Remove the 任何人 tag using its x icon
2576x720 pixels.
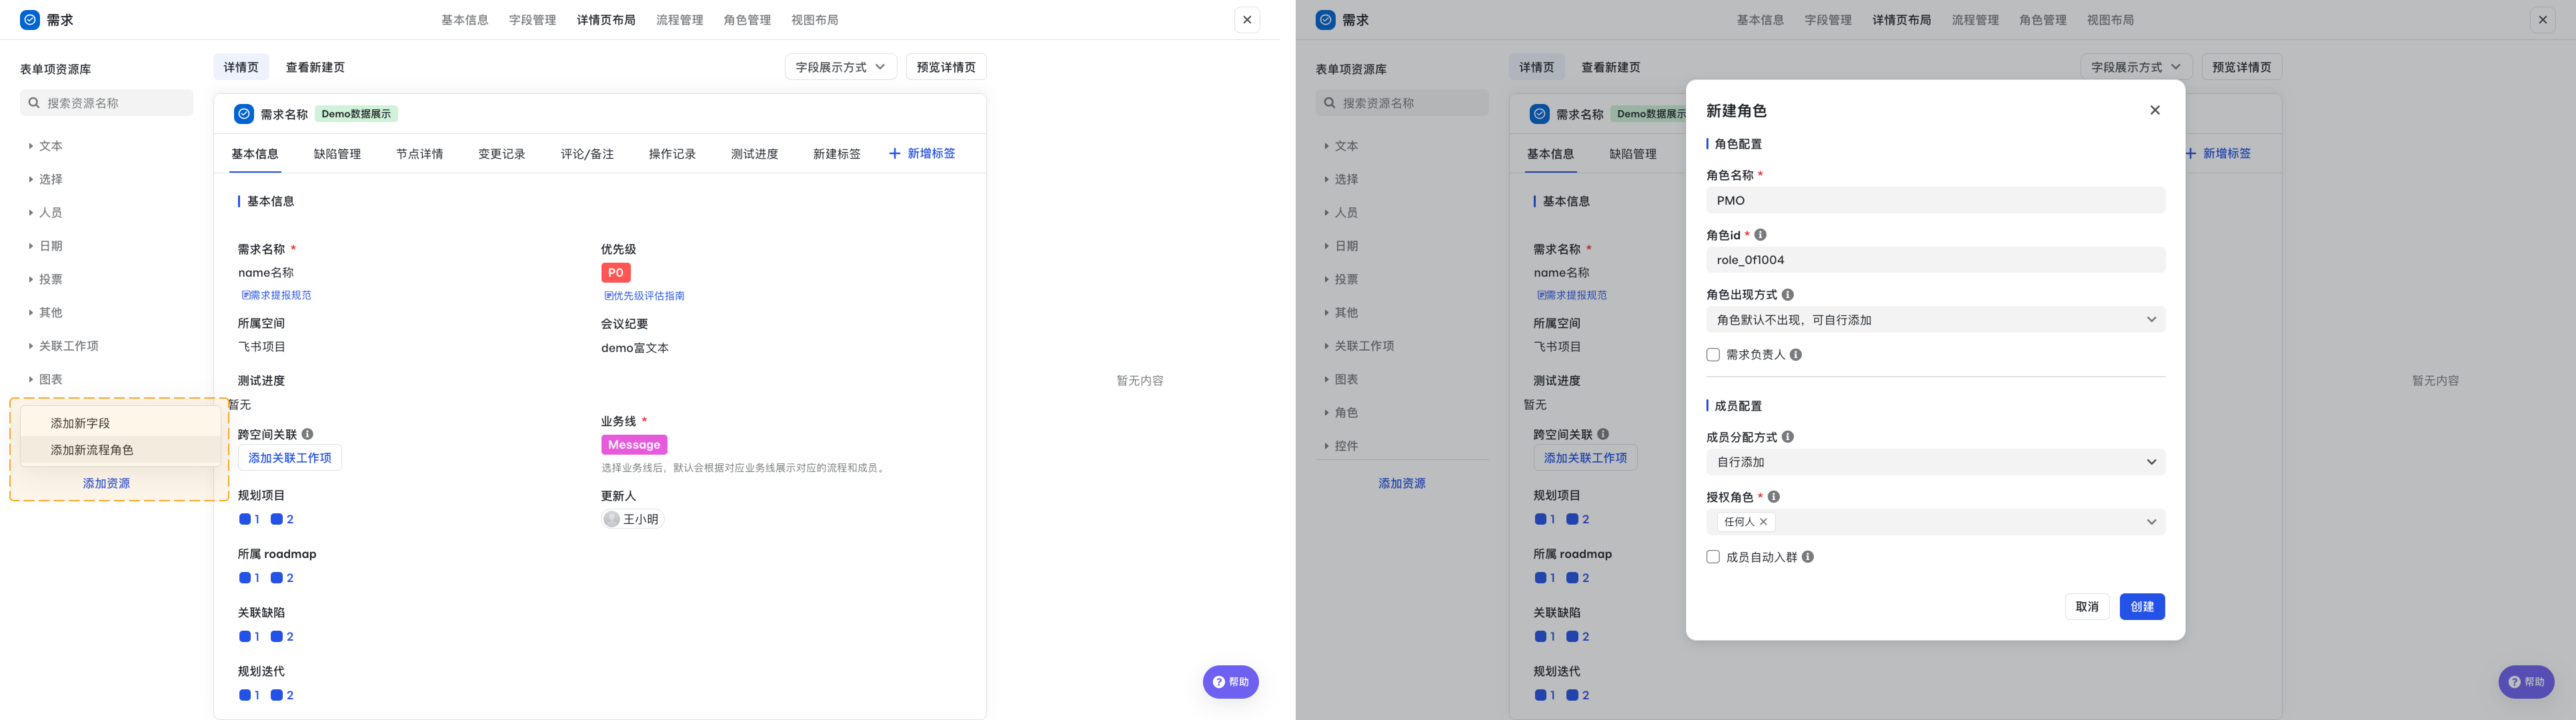(x=1763, y=522)
